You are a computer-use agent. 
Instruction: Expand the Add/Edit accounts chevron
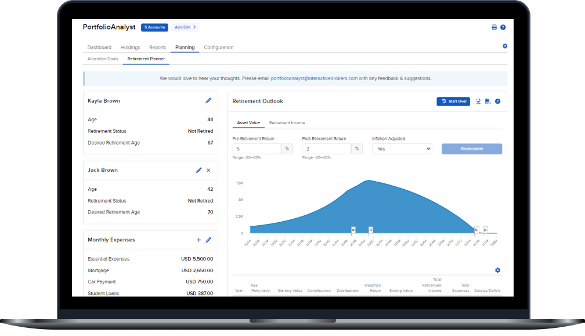(186, 27)
